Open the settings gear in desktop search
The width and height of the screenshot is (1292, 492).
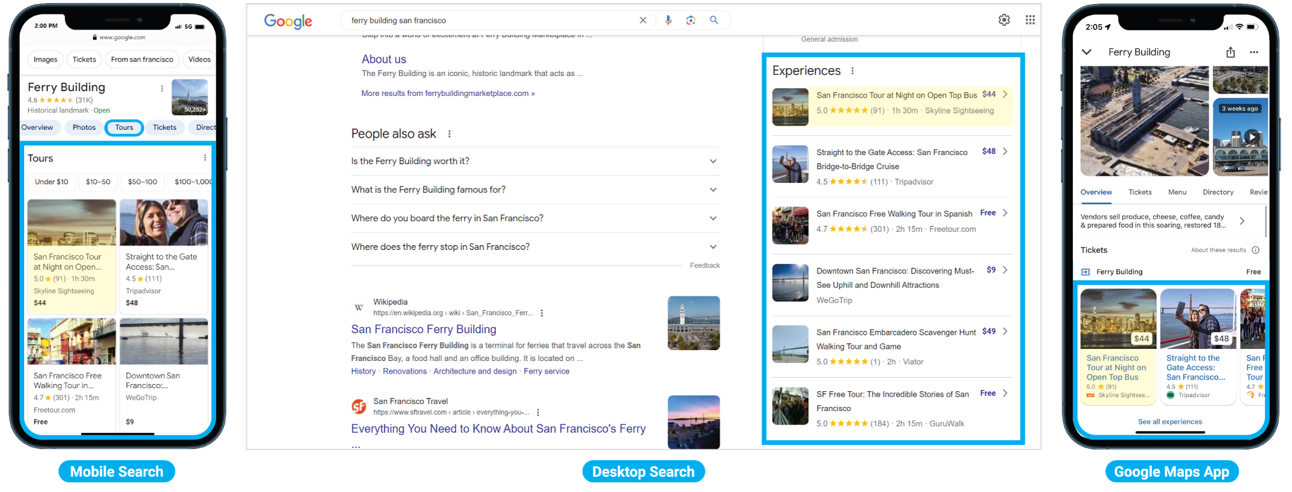pyautogui.click(x=1004, y=20)
